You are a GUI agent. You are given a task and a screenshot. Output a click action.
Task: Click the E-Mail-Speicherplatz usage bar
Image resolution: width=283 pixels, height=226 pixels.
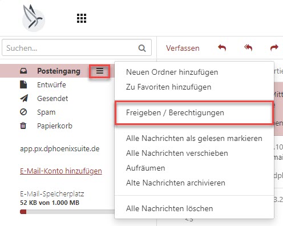[67, 212]
